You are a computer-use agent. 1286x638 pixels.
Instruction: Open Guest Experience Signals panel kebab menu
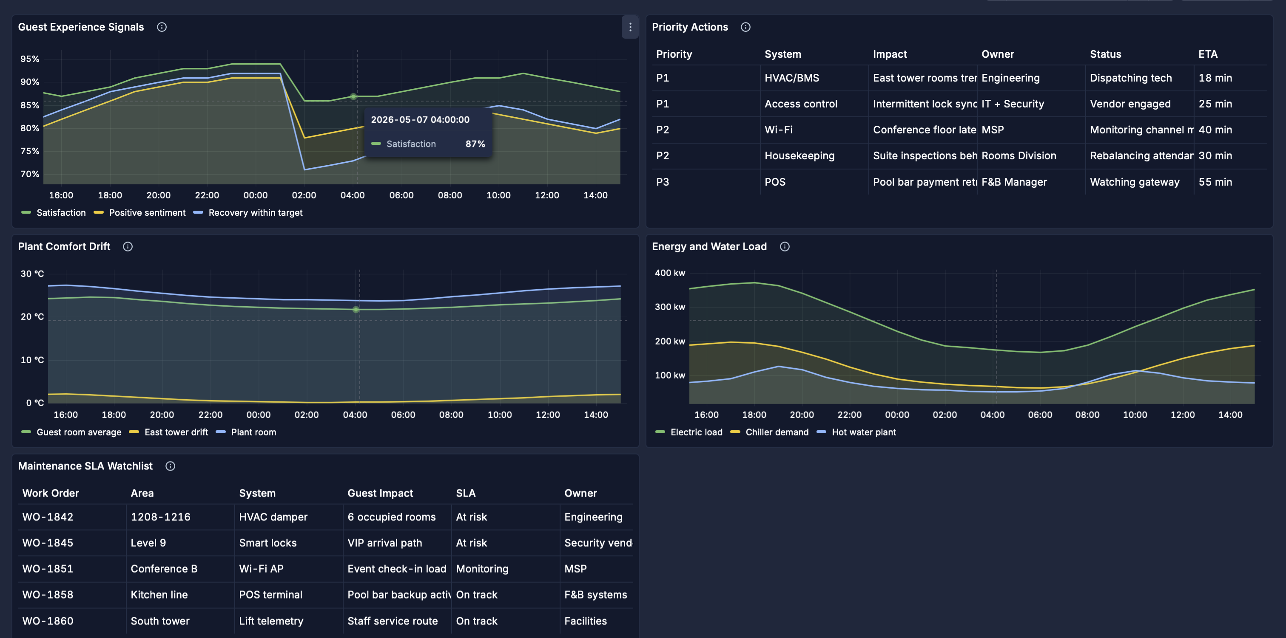pyautogui.click(x=630, y=27)
